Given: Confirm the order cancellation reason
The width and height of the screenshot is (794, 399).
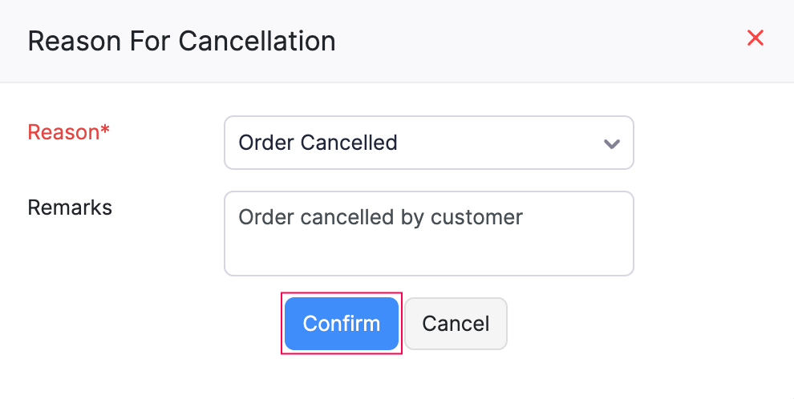Looking at the screenshot, I should [342, 324].
